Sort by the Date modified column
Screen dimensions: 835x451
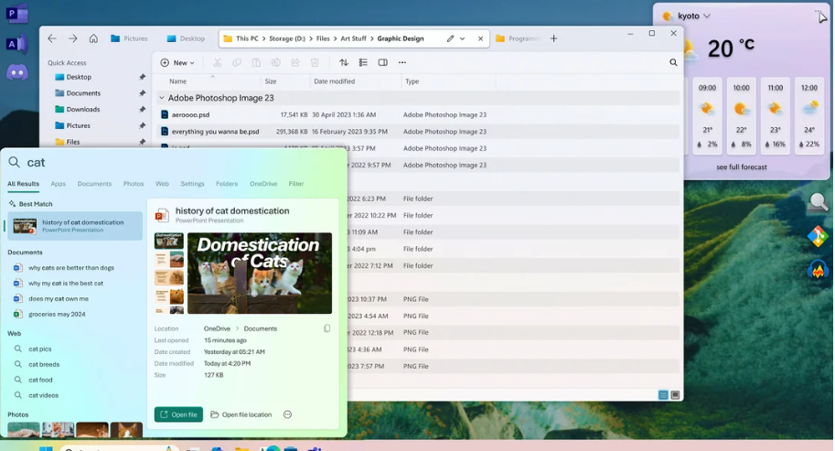click(x=335, y=81)
